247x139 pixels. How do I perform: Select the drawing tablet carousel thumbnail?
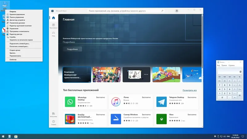coord(136,75)
